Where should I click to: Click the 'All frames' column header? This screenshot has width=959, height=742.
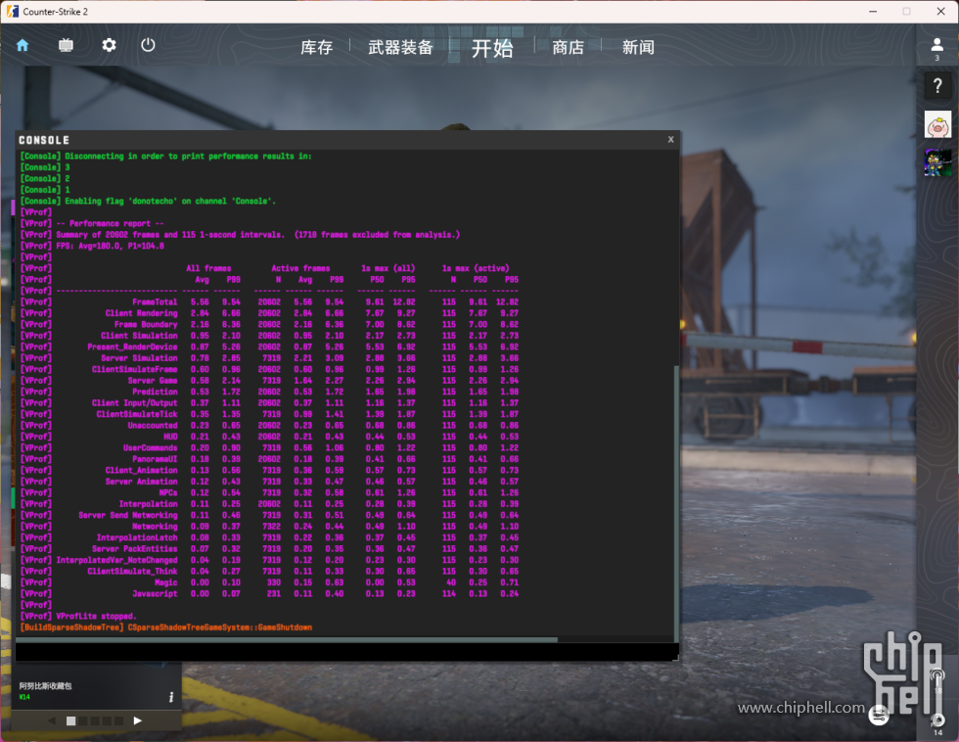(208, 268)
